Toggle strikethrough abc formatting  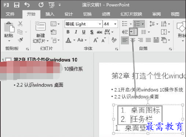pyautogui.click(x=99, y=32)
